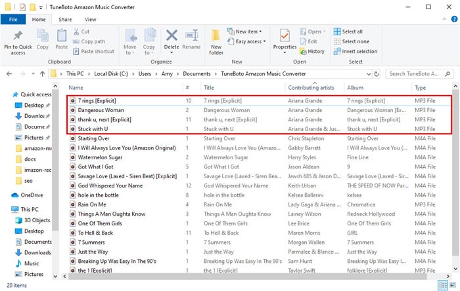Click Pin to Quick access icon
Viewport: 460px width, 291px height.
coord(18,35)
